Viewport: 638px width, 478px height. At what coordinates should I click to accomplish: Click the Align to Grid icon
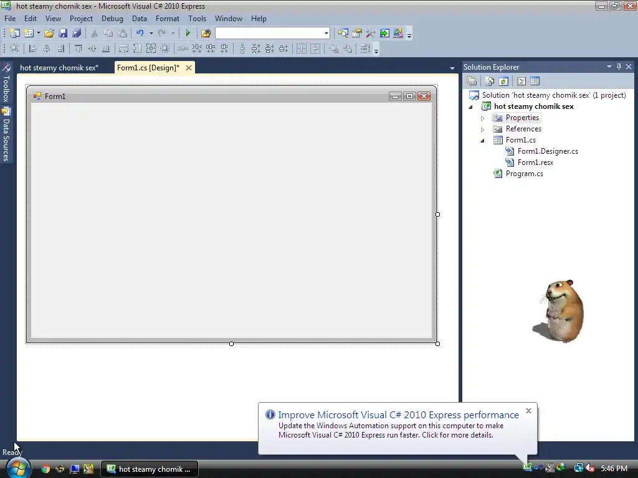[x=15, y=49]
